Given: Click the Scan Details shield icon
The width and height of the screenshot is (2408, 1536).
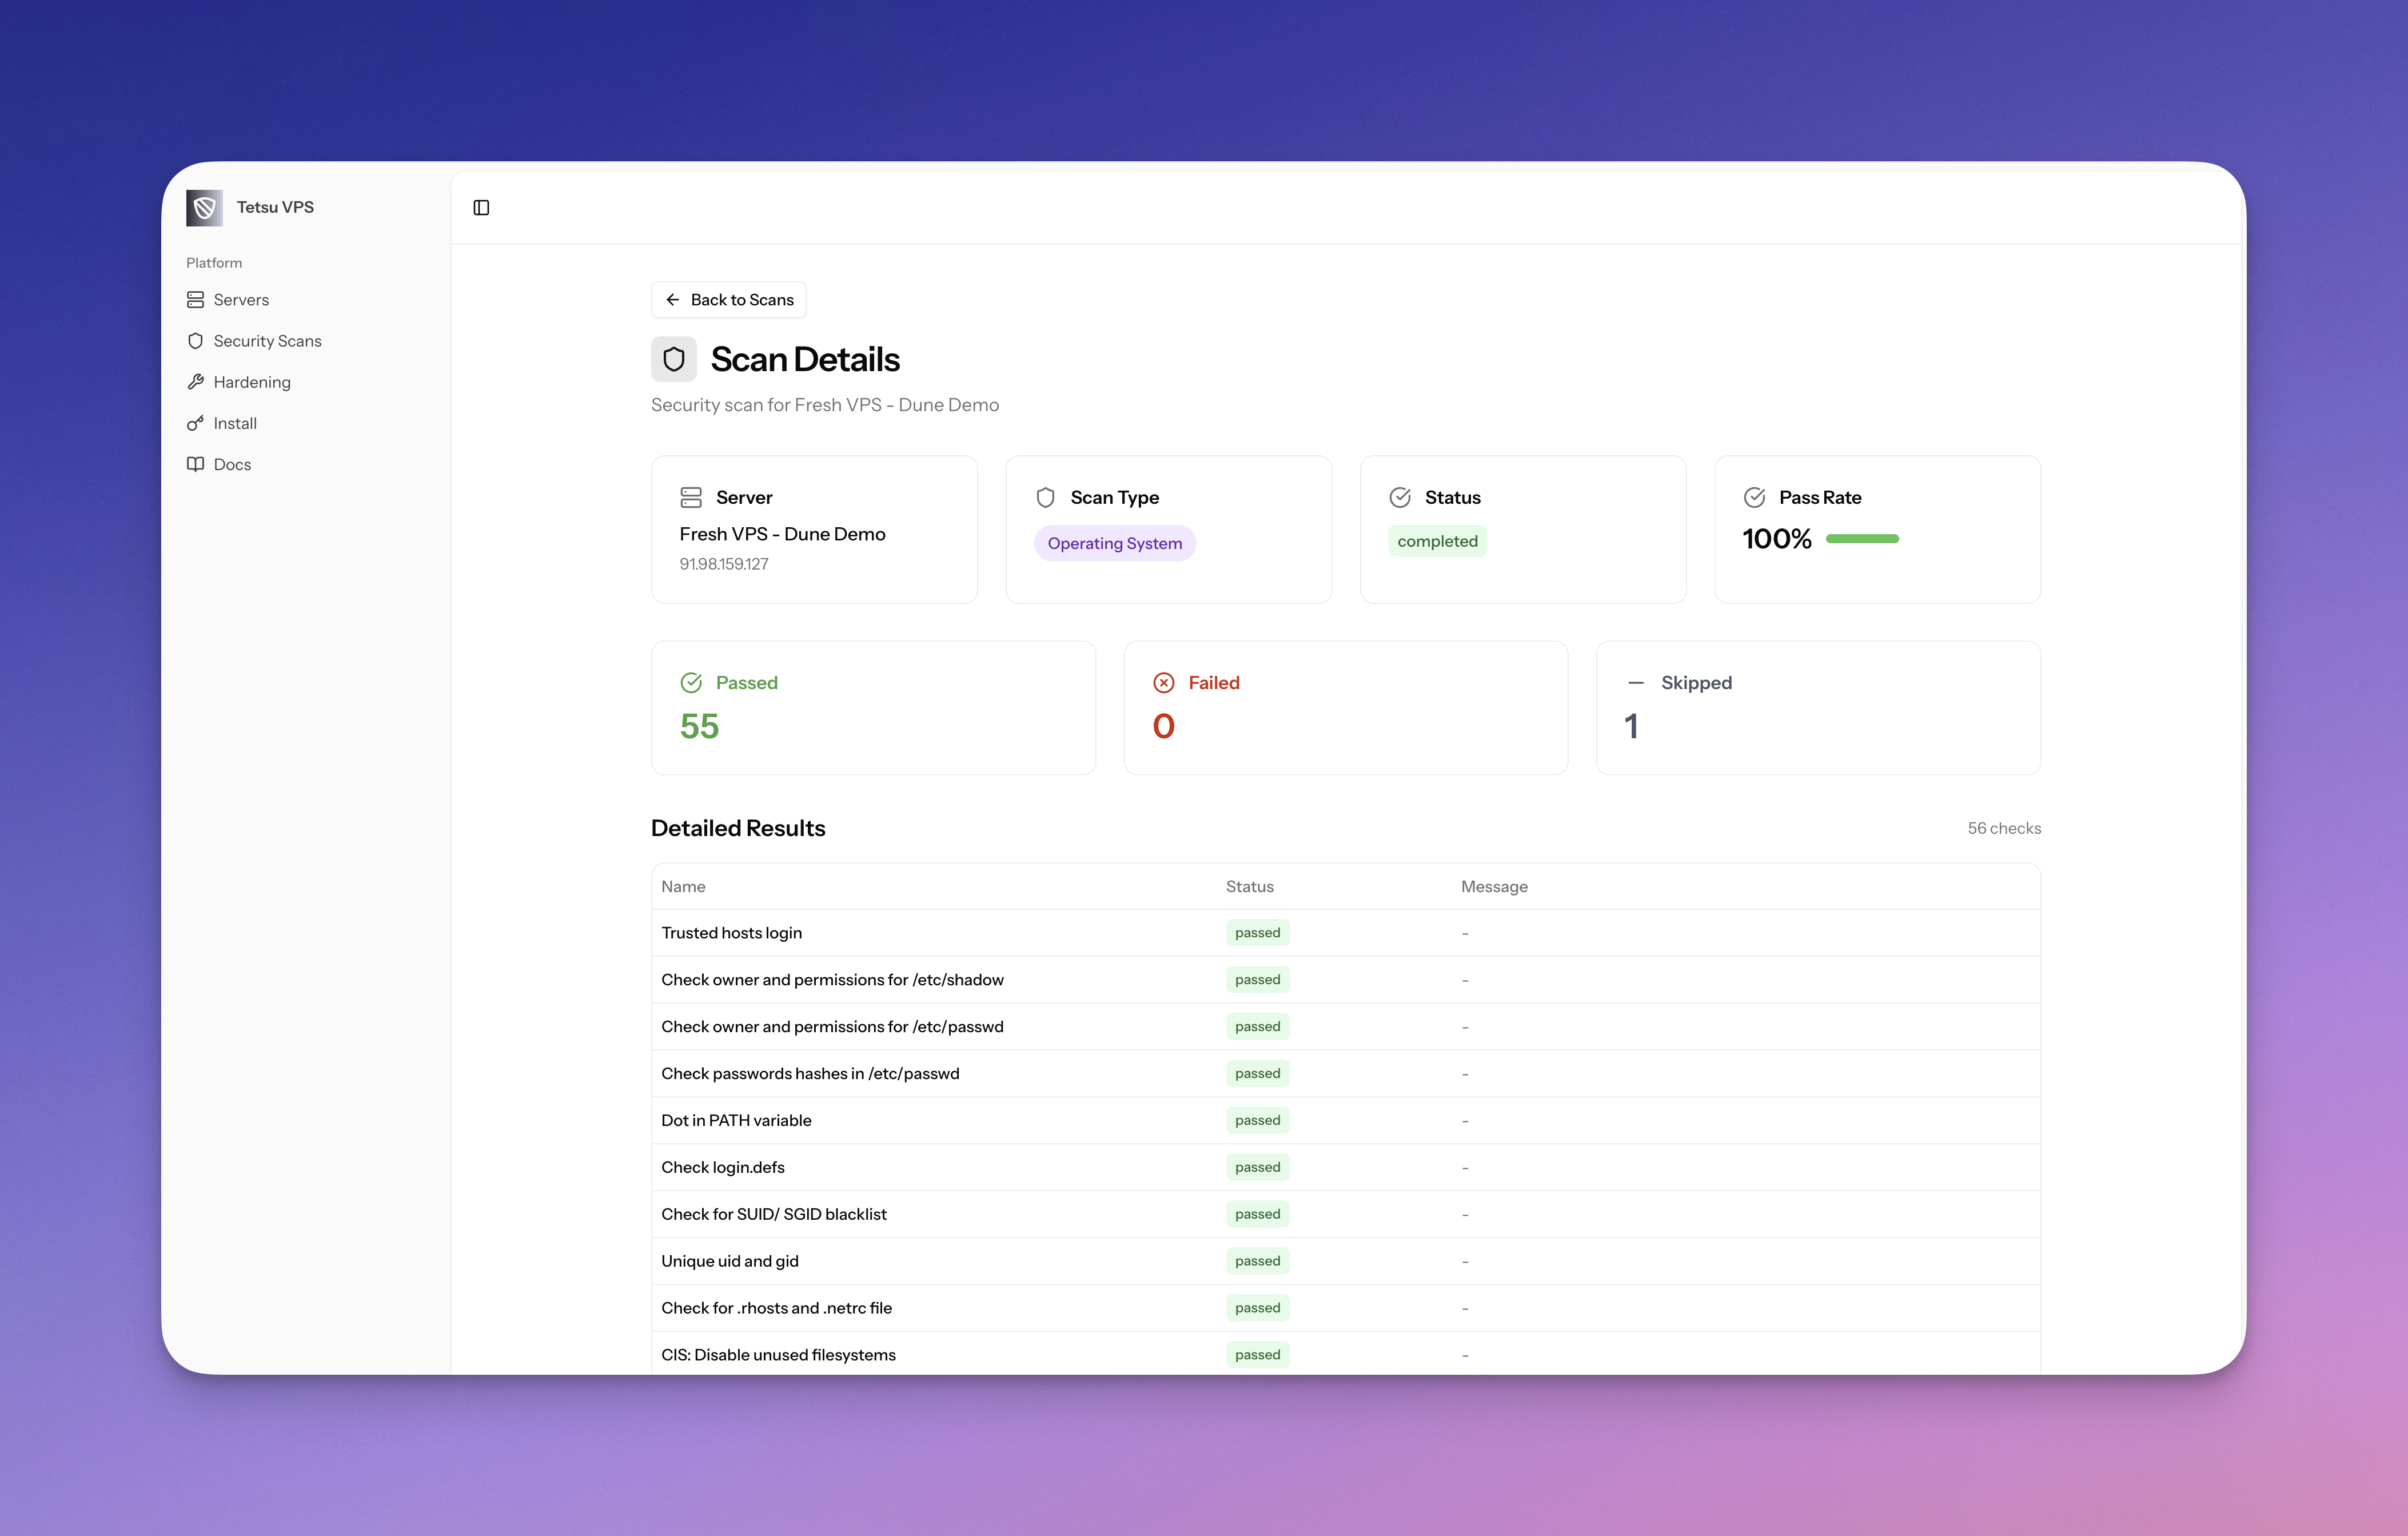Looking at the screenshot, I should [x=673, y=359].
